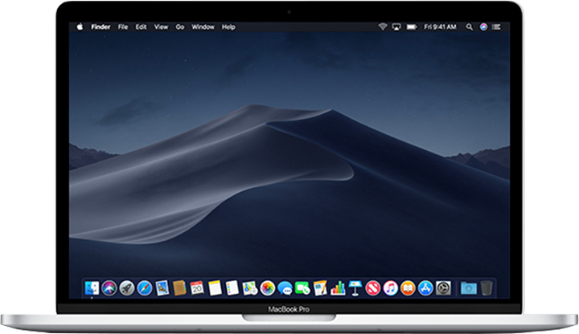Open System Preferences gear icon
The image size is (579, 334).
[443, 287]
